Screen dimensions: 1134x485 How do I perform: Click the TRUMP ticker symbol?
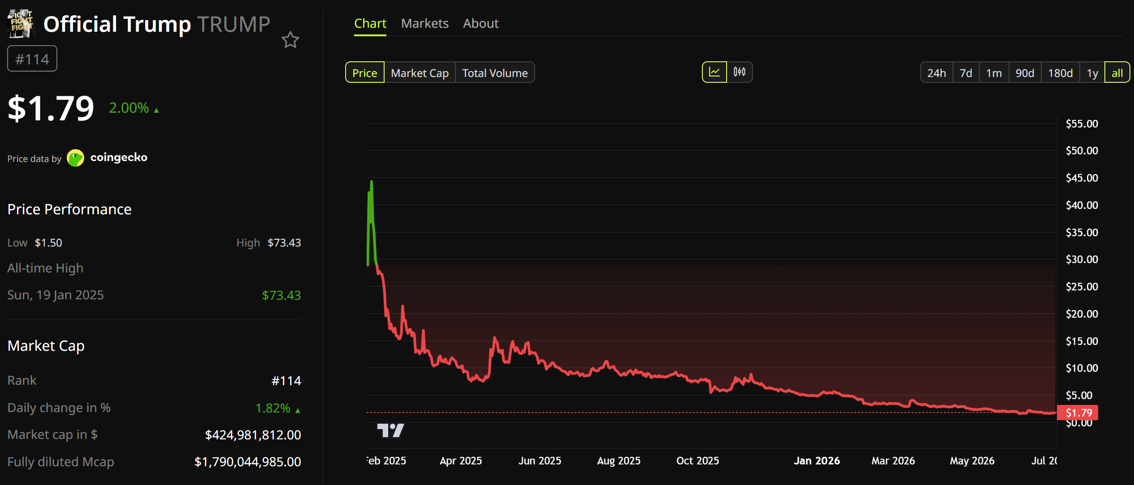tap(234, 24)
